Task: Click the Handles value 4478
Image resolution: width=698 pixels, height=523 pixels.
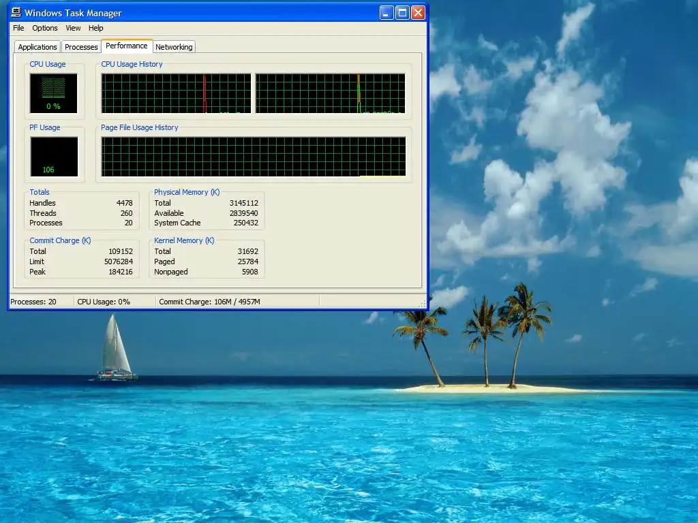Action: pyautogui.click(x=124, y=203)
